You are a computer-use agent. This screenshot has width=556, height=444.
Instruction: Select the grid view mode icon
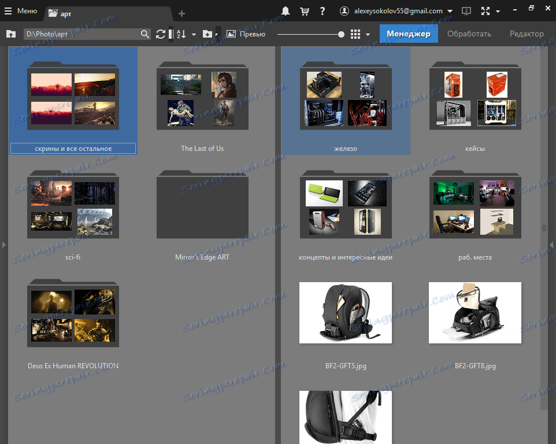tap(355, 34)
